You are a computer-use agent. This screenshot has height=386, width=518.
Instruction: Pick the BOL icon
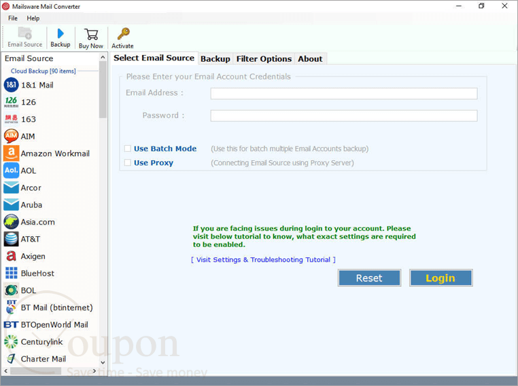[x=12, y=290]
